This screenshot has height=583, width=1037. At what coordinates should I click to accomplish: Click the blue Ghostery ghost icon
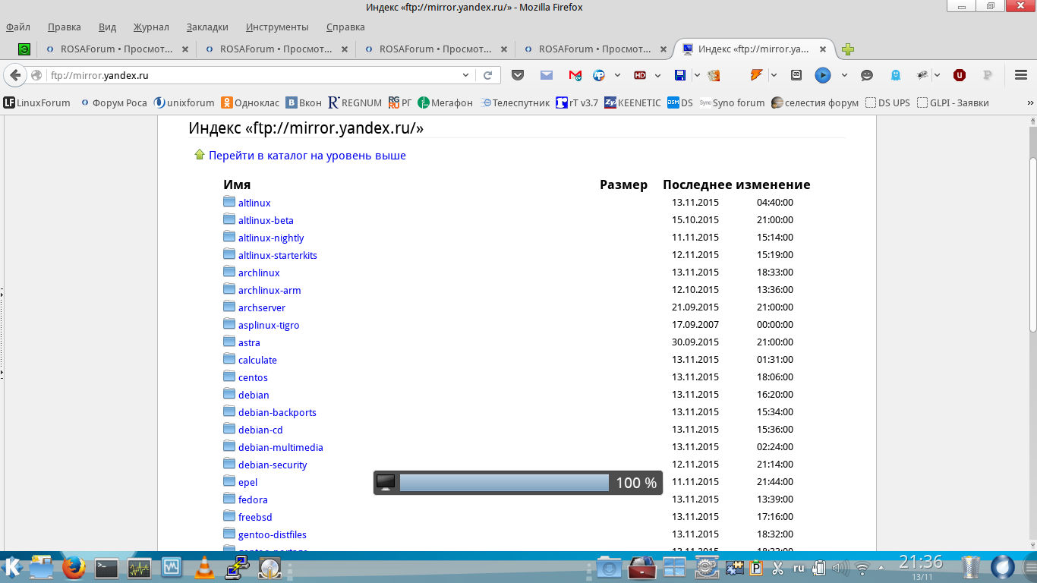coord(896,75)
